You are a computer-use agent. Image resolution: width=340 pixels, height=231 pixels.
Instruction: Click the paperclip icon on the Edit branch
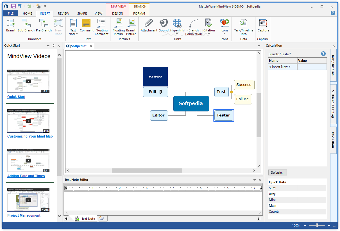[161, 92]
